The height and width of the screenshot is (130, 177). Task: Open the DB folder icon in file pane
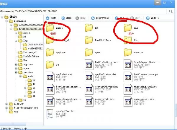pyautogui.click(x=89, y=28)
